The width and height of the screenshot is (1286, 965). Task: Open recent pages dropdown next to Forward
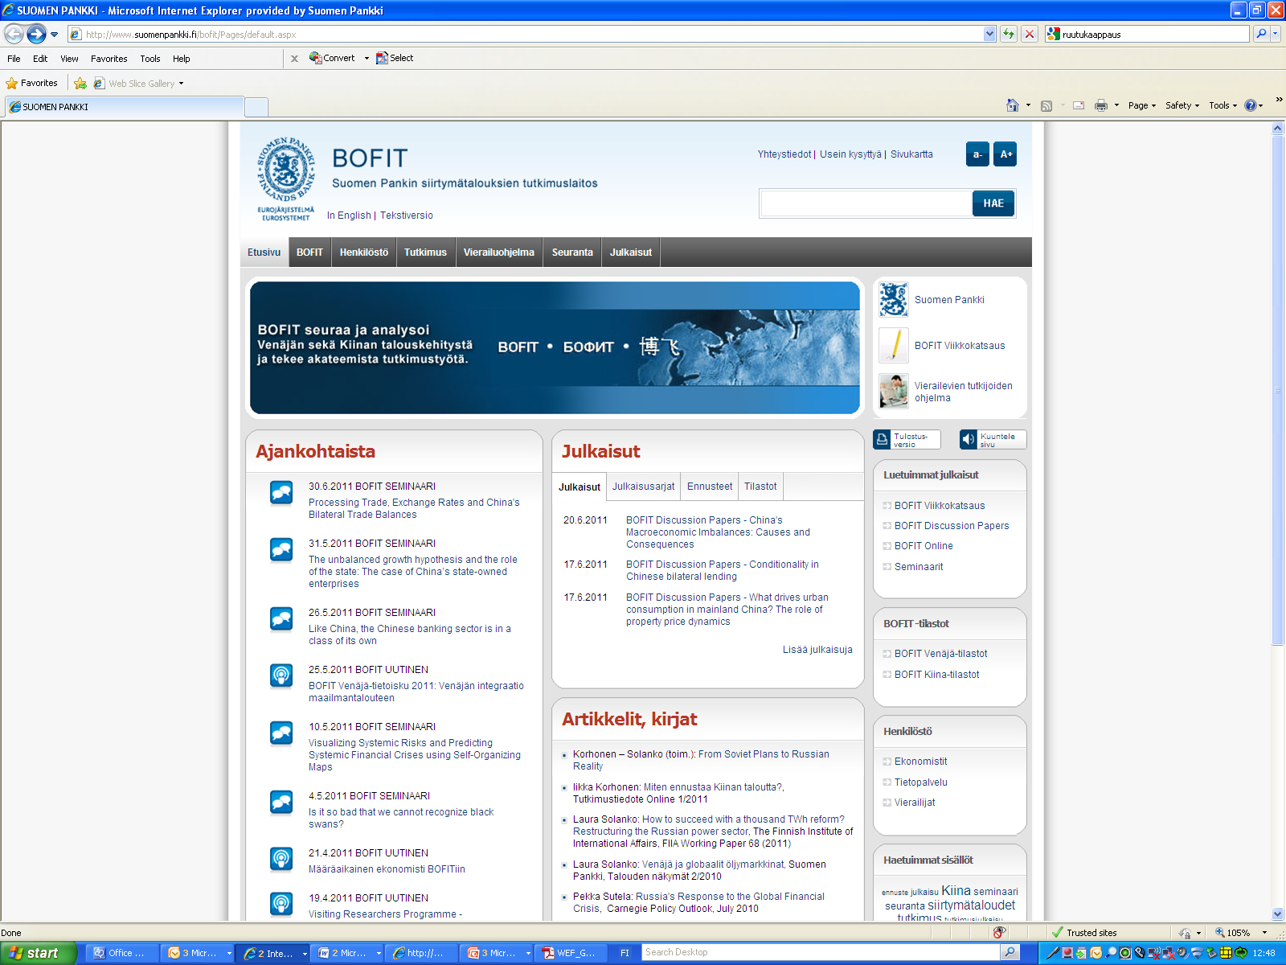point(55,35)
